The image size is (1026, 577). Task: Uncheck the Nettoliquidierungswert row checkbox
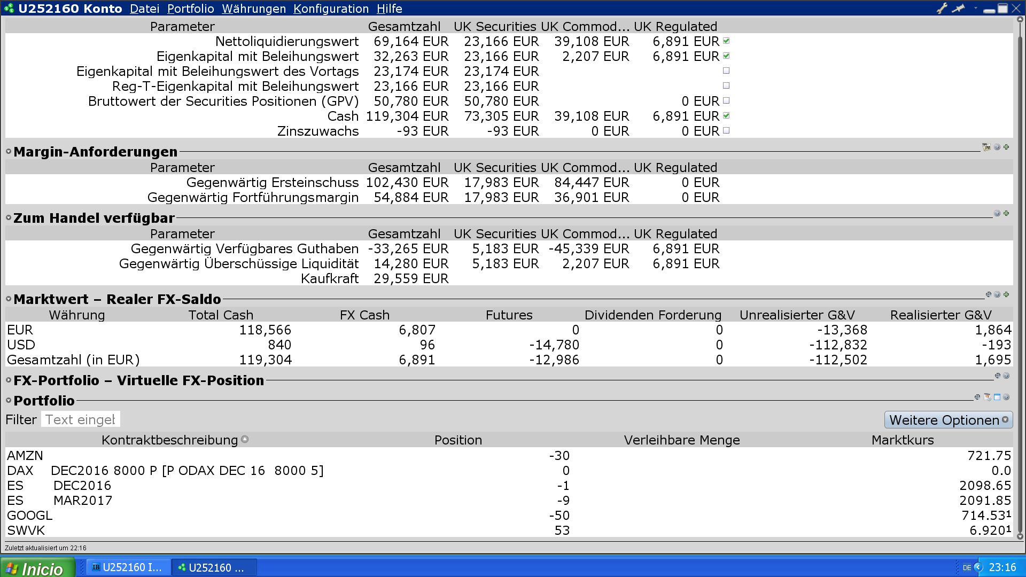click(x=726, y=41)
